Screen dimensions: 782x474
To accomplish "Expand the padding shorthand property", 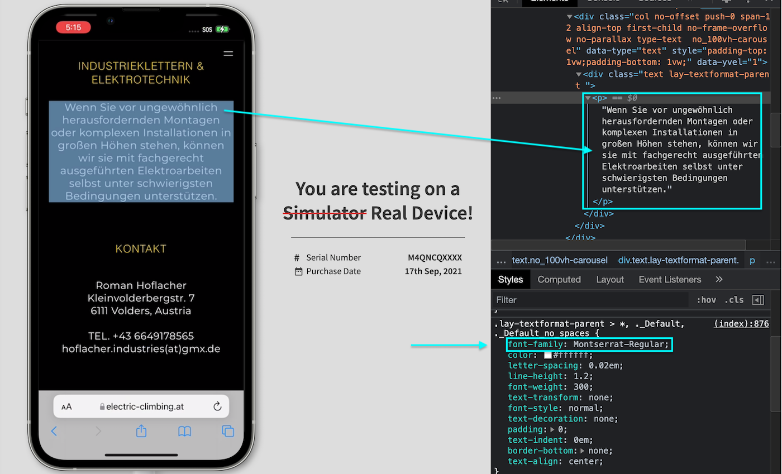I will (x=553, y=430).
